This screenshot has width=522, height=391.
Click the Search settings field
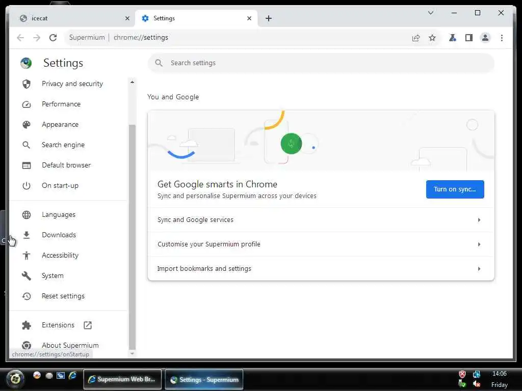(321, 63)
